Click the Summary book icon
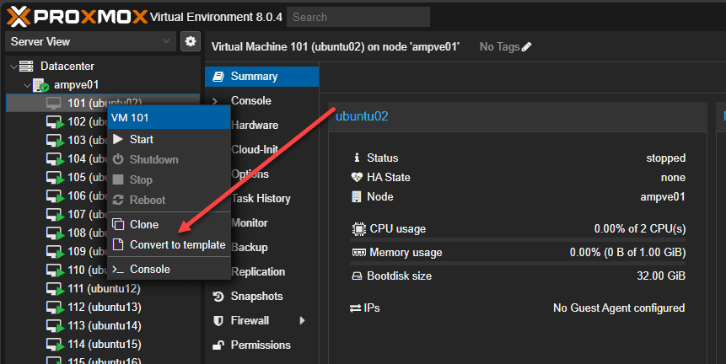This screenshot has height=364, width=726. point(218,77)
